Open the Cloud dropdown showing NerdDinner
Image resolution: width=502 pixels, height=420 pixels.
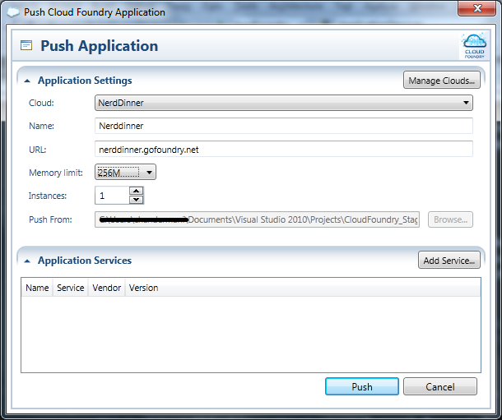284,103
